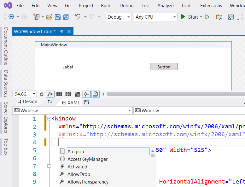Click the Open File folder icon
Image resolution: width=245 pixels, height=187 pixels.
[49, 17]
